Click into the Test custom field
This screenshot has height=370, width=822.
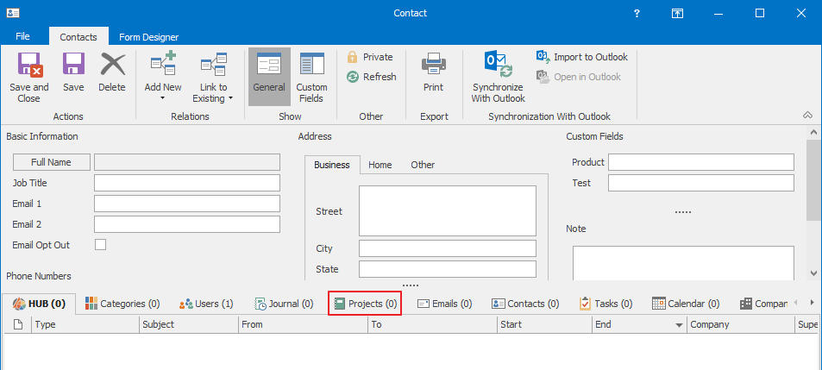(701, 183)
